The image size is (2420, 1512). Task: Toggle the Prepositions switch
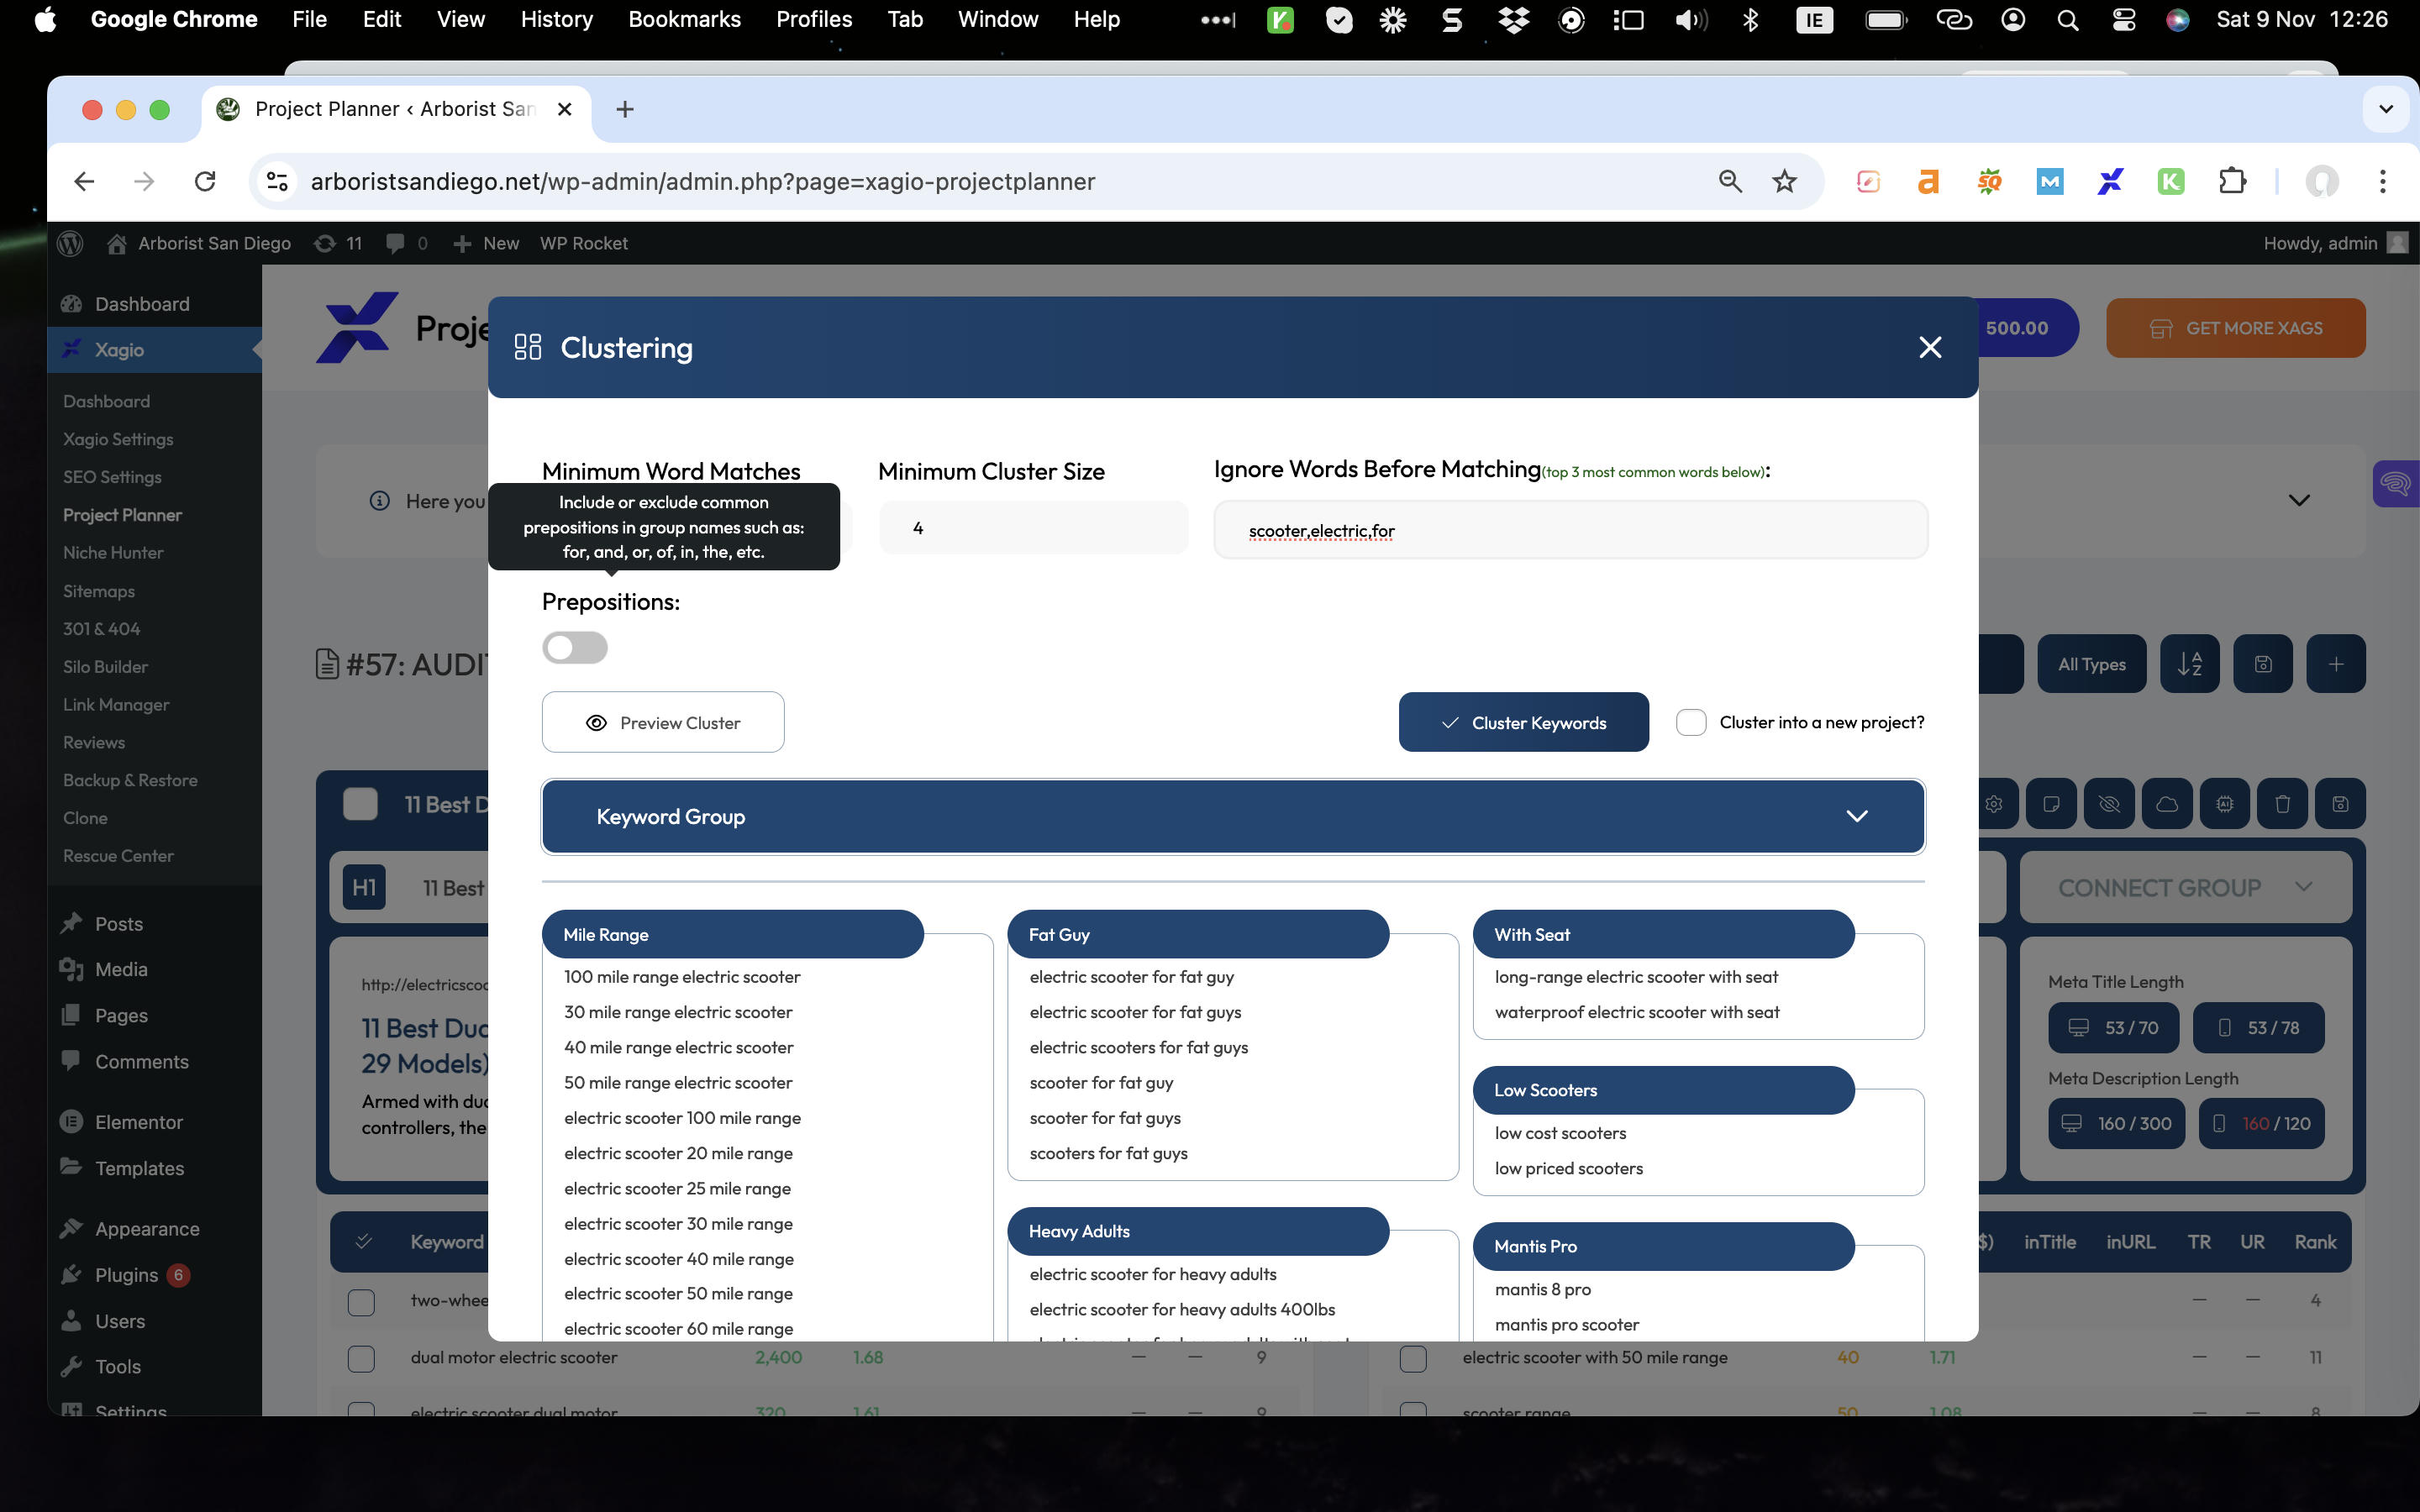(575, 647)
